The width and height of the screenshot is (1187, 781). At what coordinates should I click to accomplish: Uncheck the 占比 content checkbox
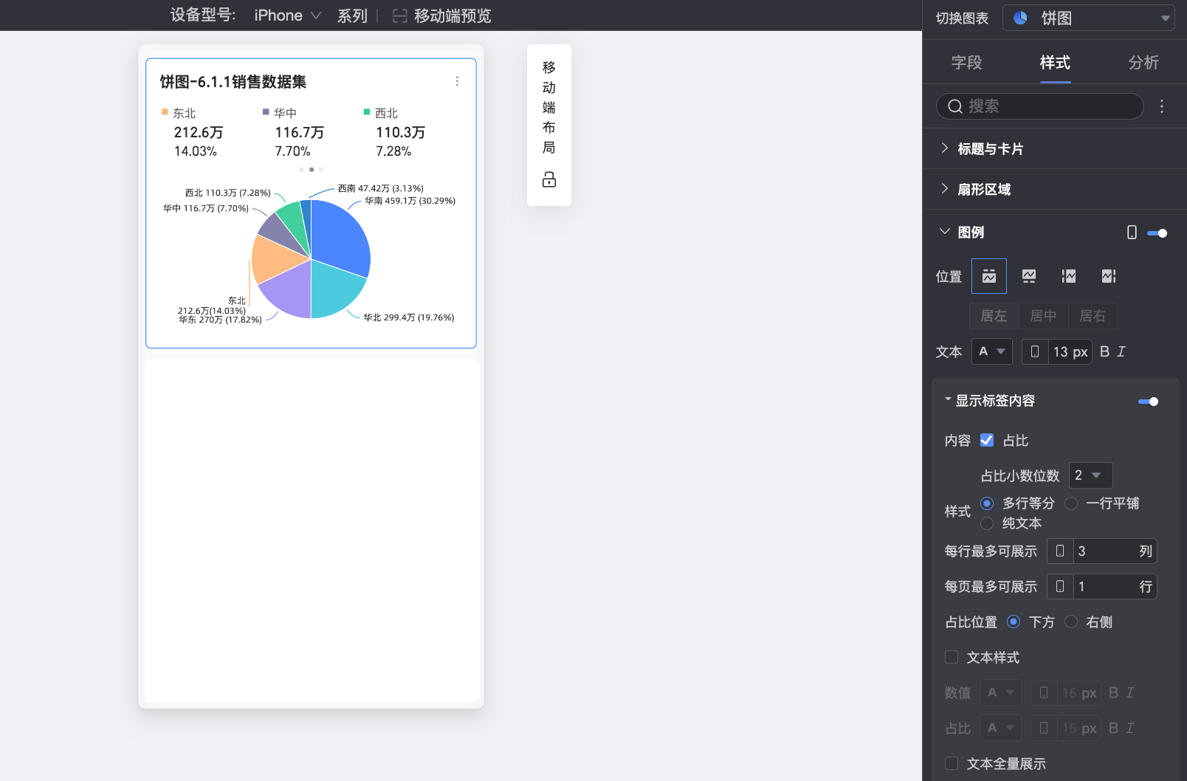pyautogui.click(x=987, y=440)
